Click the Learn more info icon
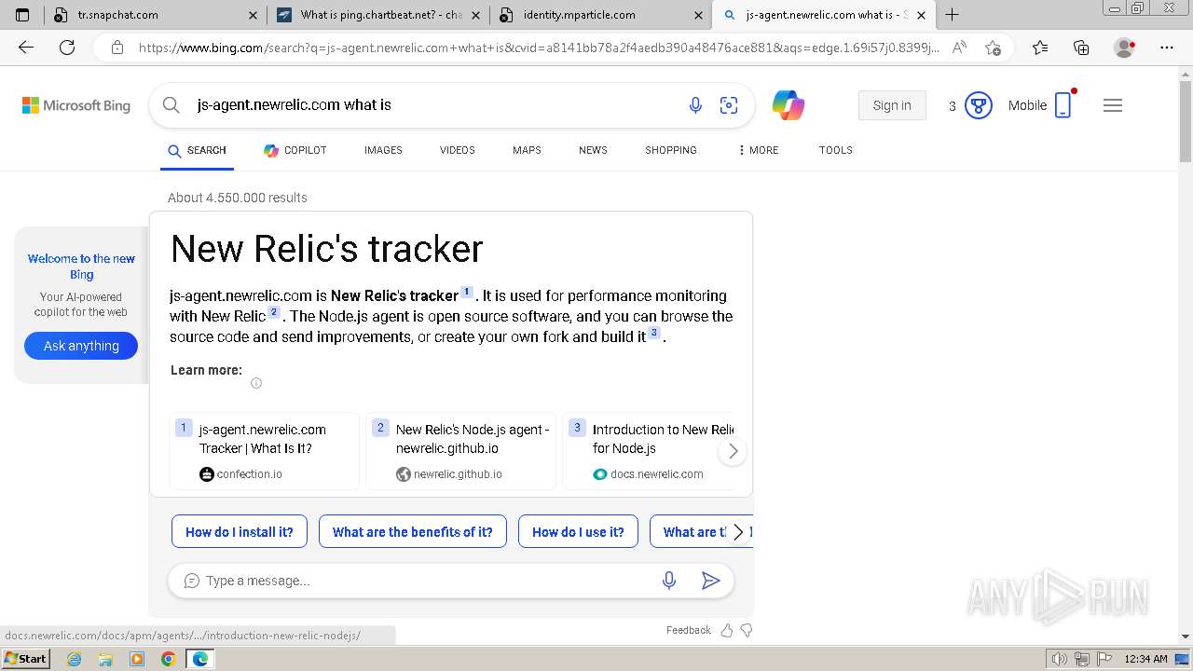 [x=256, y=383]
